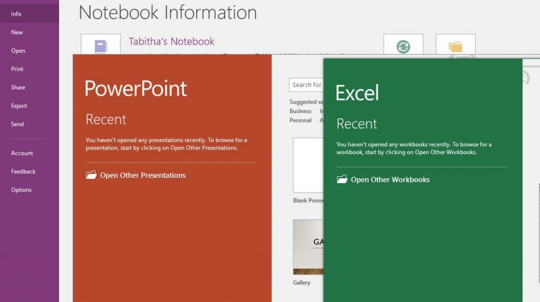Click the PowerPoint template search box

[x=306, y=85]
